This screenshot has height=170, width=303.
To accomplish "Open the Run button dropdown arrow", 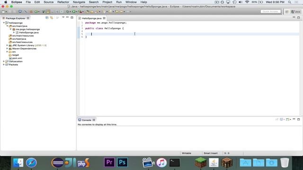I will (77, 12).
